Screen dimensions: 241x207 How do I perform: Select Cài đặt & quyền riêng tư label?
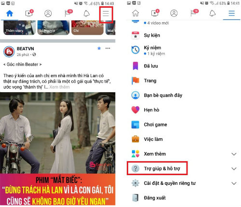pyautogui.click(x=170, y=183)
